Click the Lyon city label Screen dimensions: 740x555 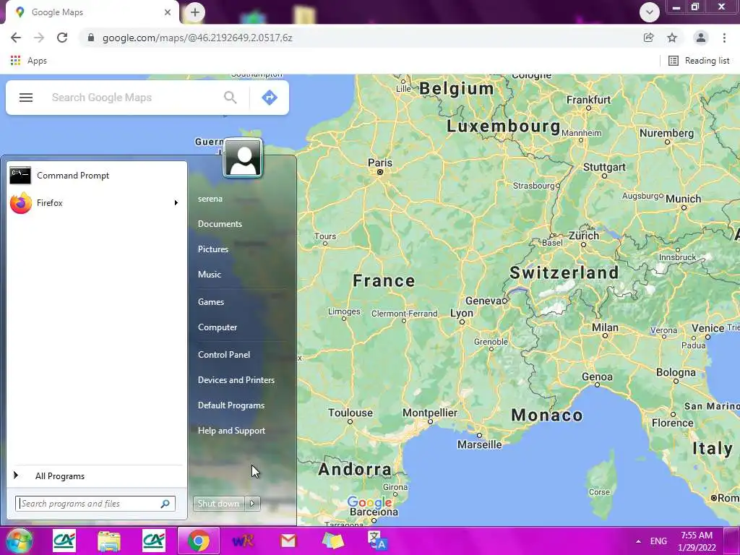click(462, 314)
